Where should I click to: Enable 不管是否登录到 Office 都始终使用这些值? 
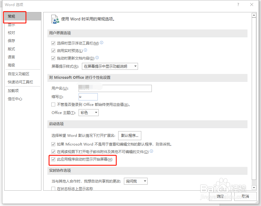53,105
